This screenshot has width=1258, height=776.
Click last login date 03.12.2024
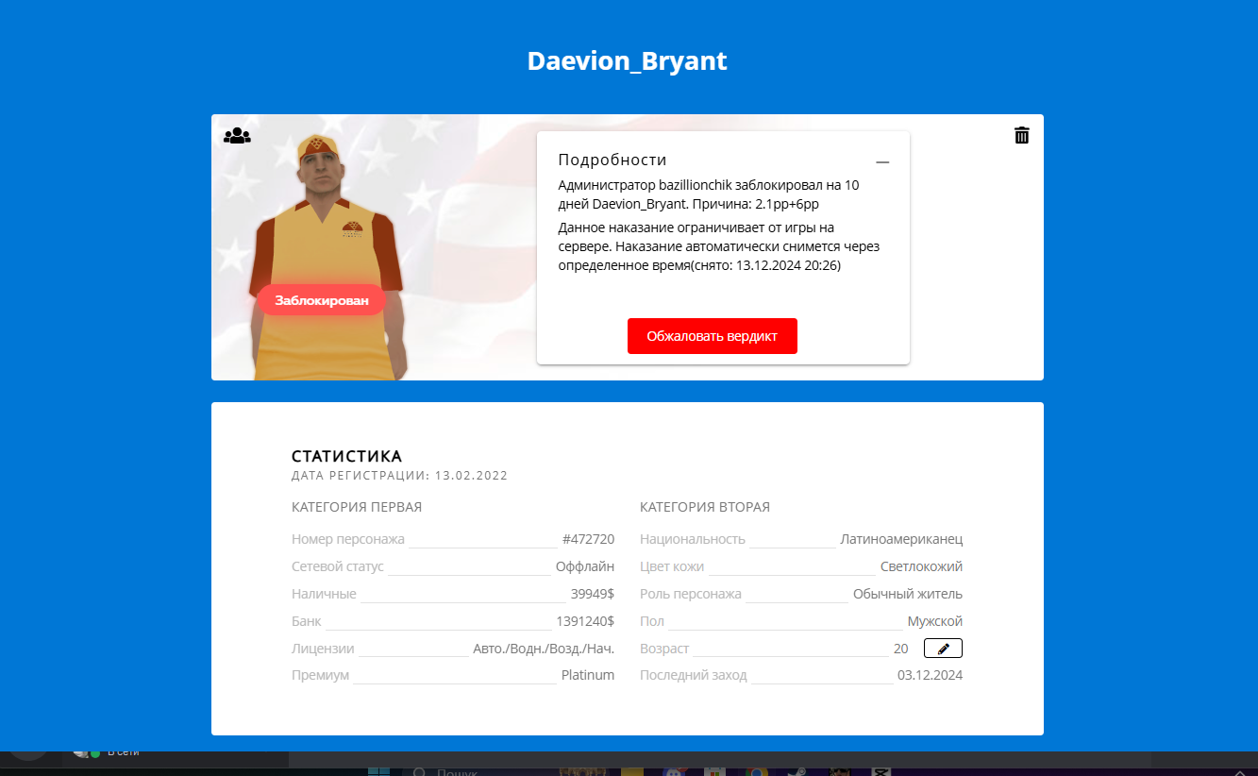[x=929, y=676]
